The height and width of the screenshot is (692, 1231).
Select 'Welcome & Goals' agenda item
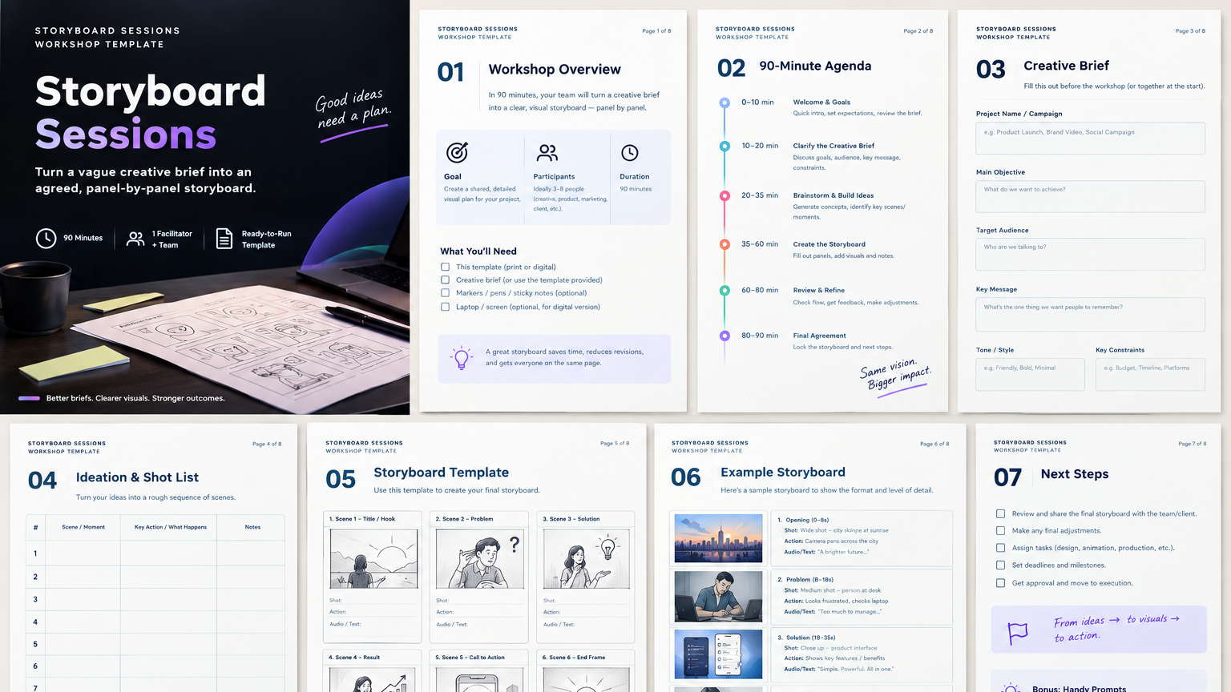[x=821, y=103]
